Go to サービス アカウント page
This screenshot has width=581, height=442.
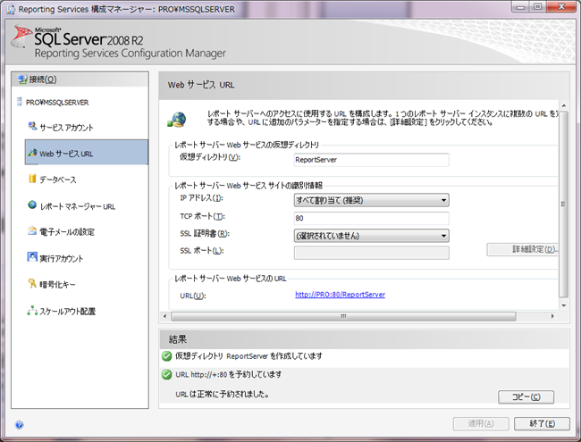66,128
